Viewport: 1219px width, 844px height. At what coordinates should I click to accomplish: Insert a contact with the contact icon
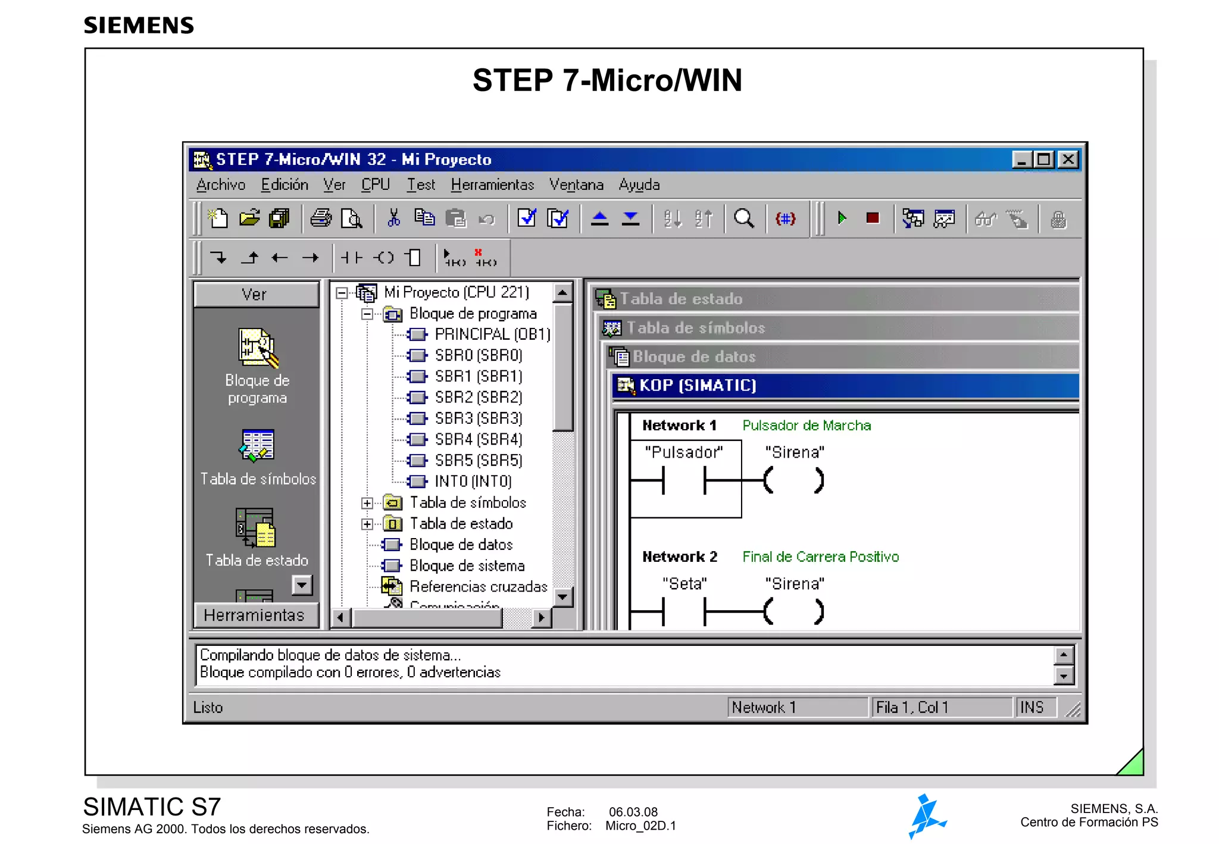click(351, 258)
